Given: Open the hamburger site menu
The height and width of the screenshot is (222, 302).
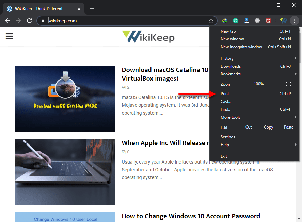Looking at the screenshot, I should pyautogui.click(x=9, y=36).
